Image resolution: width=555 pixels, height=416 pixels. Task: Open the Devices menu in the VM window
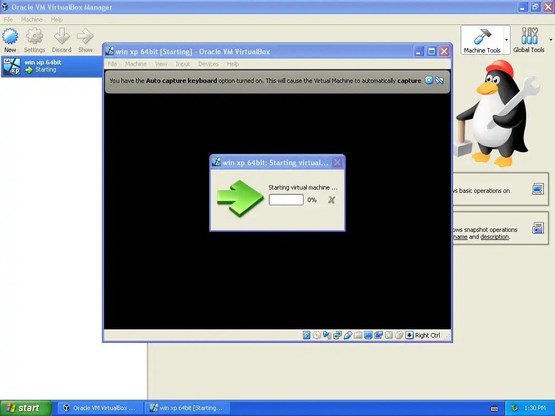[208, 64]
